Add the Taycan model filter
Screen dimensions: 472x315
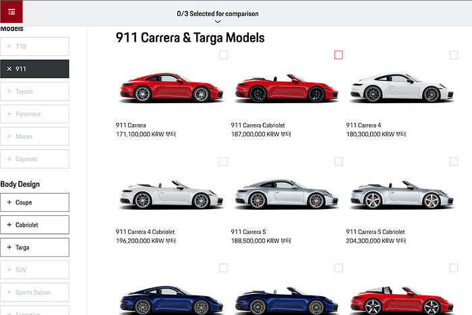point(34,91)
